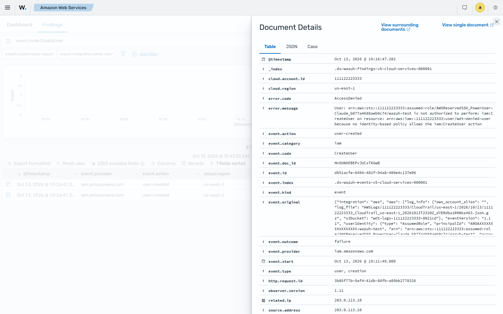Expand the event.provider column header menu

point(136,174)
